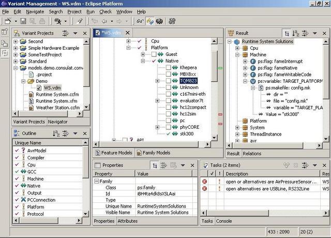Check the hc12compact checkbox
Viewport: 331px width, 238px height.
tap(168, 107)
